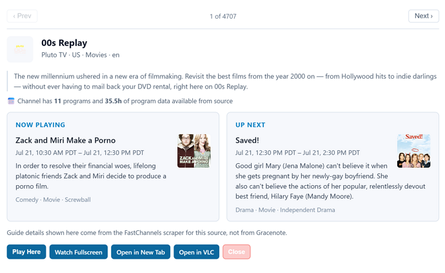
Task: Go to the Next channel
Action: click(424, 16)
